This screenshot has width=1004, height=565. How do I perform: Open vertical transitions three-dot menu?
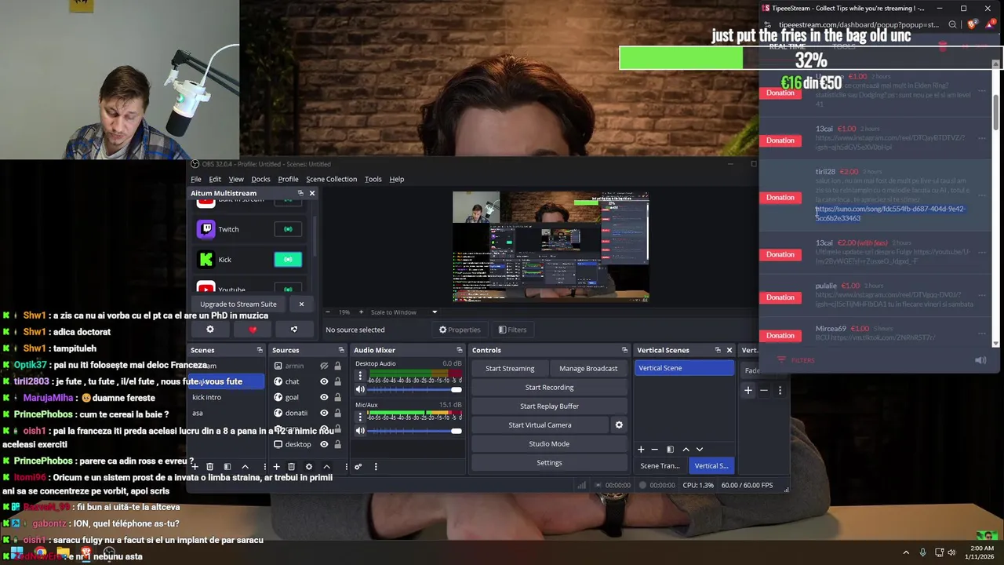tap(780, 390)
